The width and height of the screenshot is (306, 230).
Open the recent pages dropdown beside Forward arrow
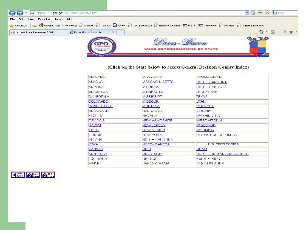point(26,13)
